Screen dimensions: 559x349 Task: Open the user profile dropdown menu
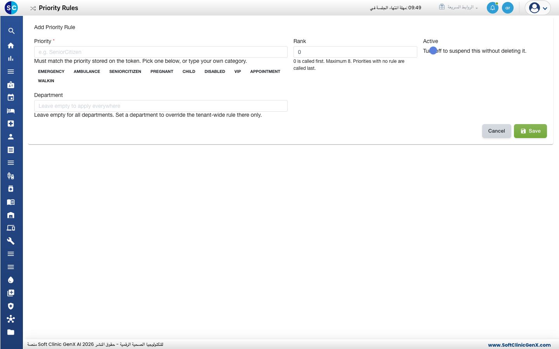click(x=538, y=8)
